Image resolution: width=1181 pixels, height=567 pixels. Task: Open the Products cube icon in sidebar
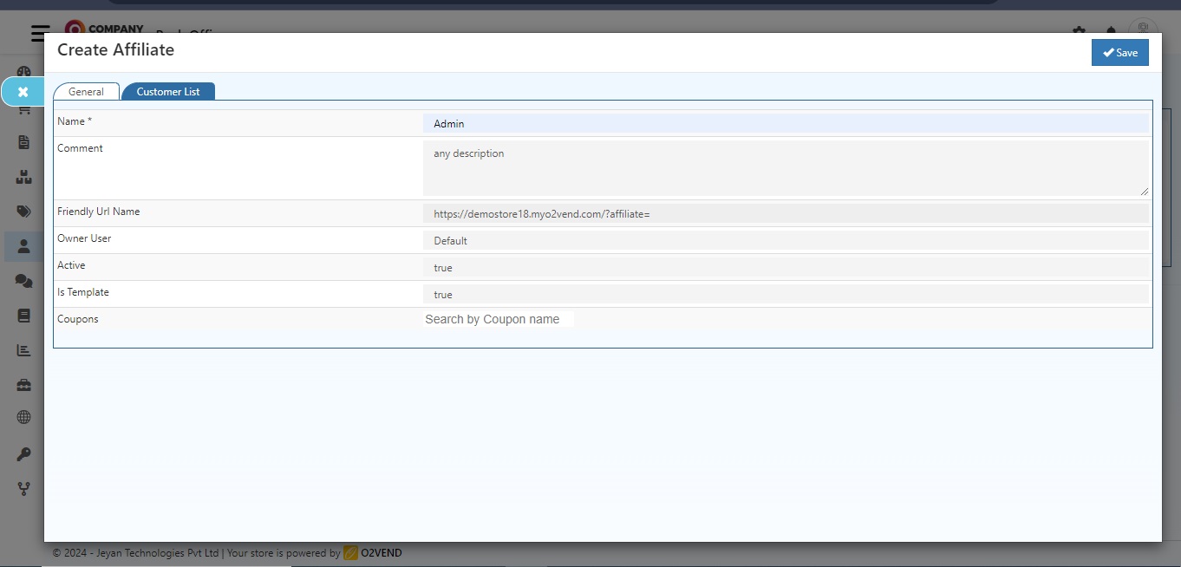pos(23,177)
